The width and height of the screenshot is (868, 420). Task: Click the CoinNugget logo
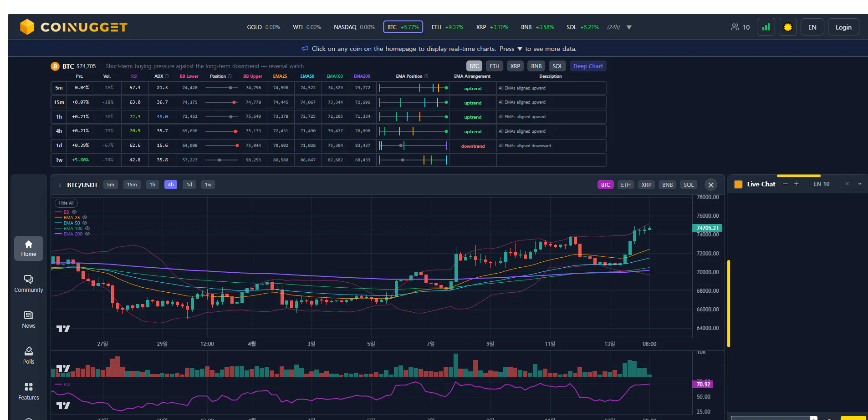click(x=73, y=27)
